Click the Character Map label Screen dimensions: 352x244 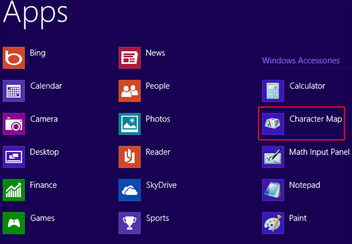pos(316,119)
